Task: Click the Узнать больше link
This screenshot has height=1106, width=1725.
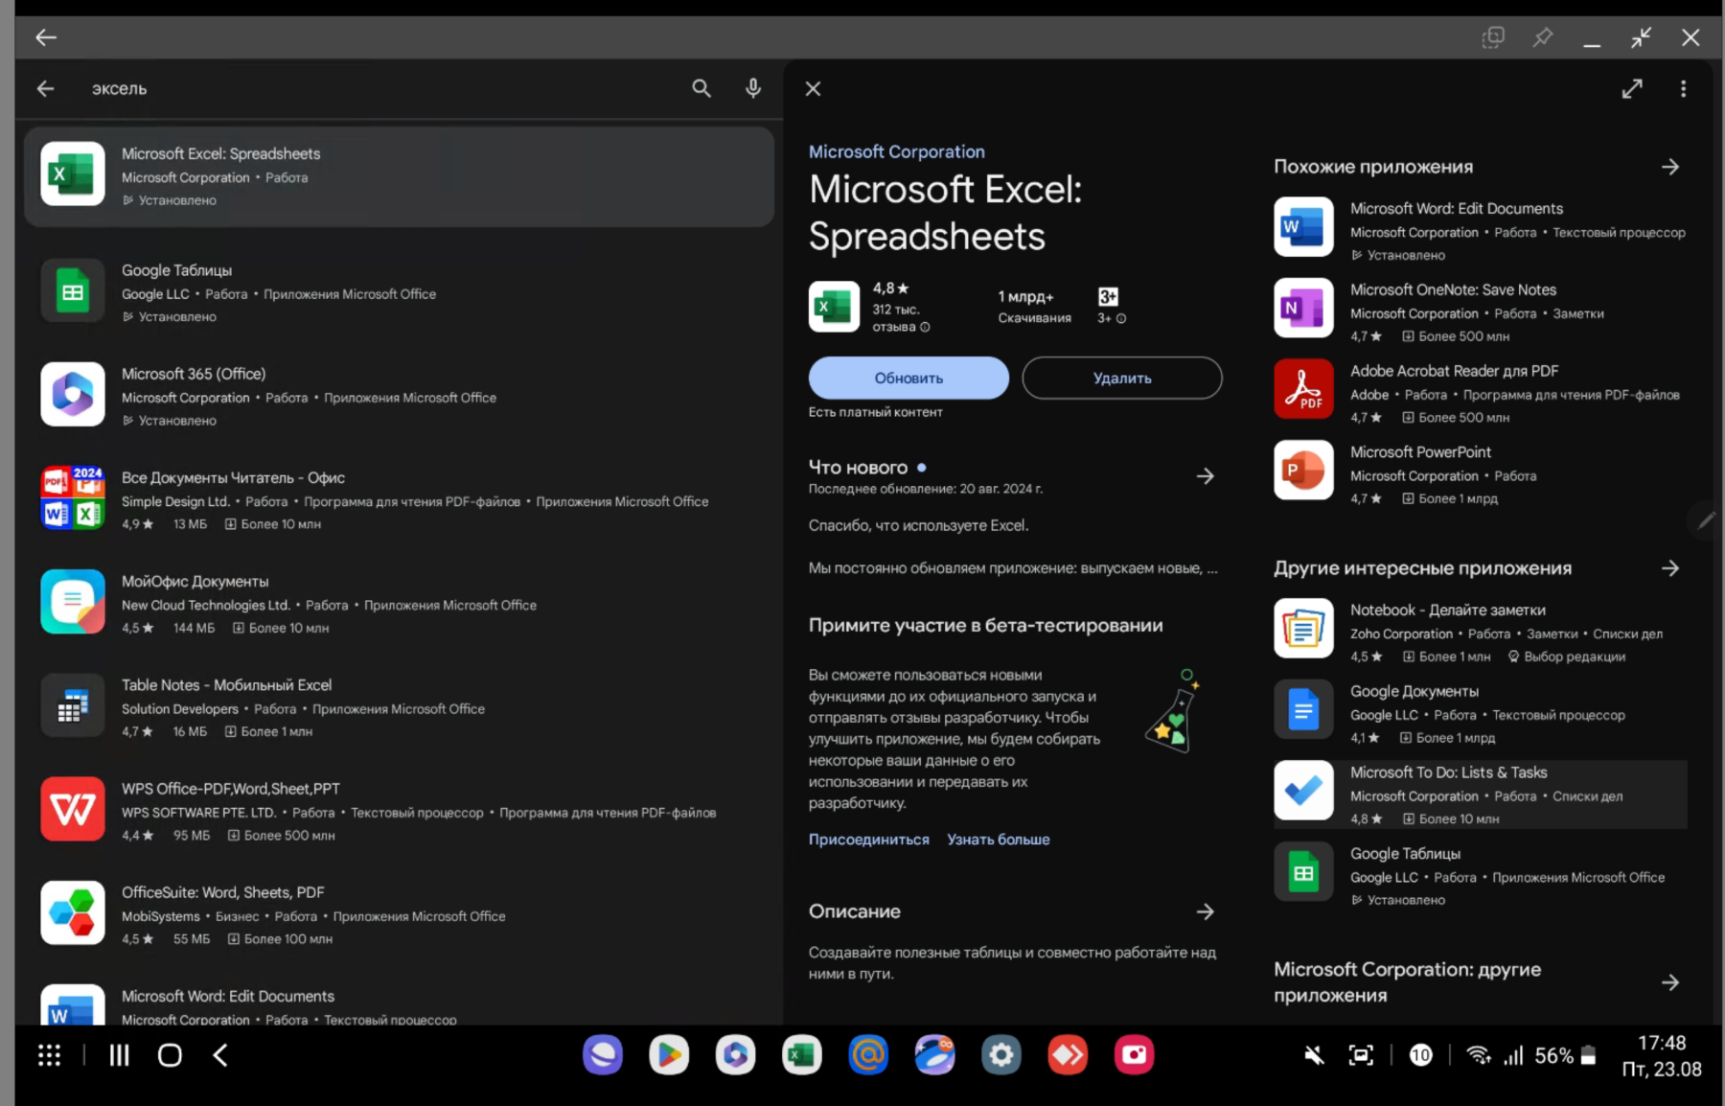Action: (998, 840)
